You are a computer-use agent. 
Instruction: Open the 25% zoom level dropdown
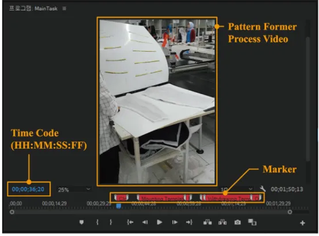(74, 189)
